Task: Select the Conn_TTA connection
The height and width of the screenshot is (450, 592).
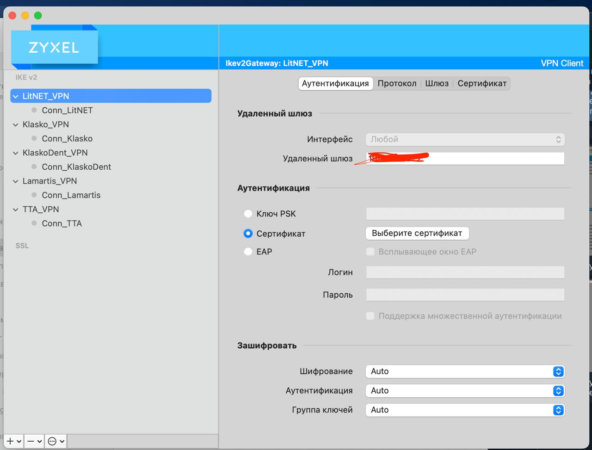Action: coord(62,223)
